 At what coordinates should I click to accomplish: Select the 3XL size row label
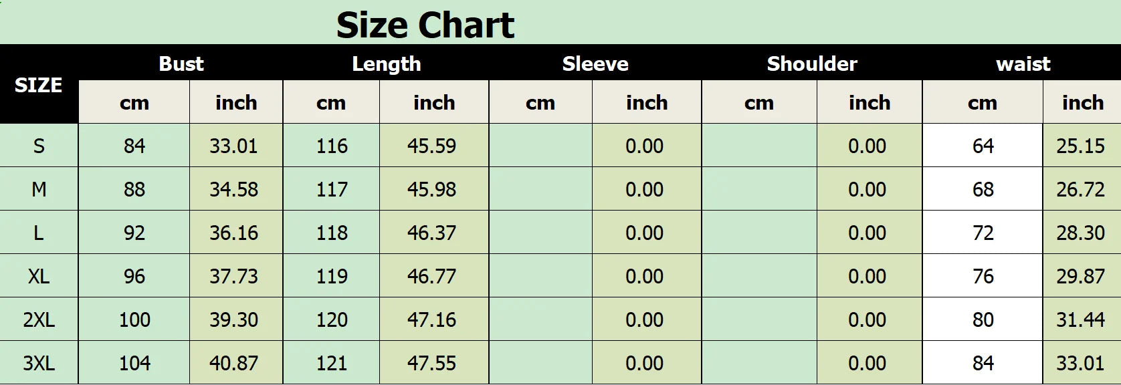click(39, 363)
